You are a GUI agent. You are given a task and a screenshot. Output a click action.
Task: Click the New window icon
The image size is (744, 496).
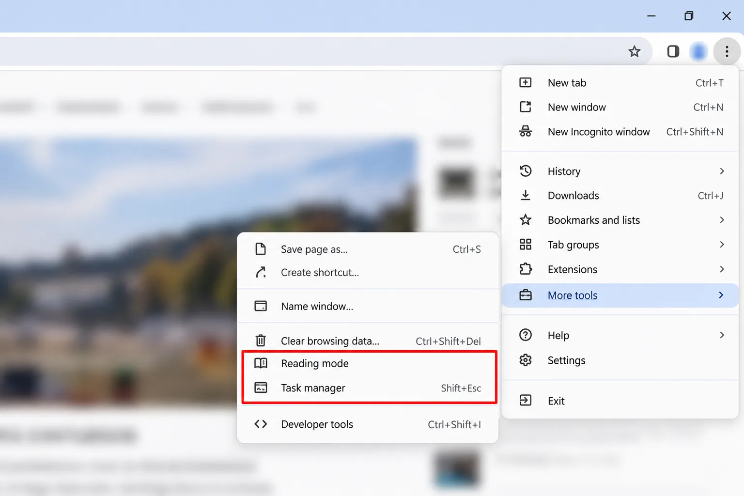(x=526, y=107)
